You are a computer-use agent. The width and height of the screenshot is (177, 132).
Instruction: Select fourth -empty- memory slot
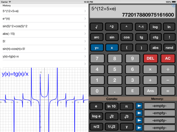pos(159,128)
